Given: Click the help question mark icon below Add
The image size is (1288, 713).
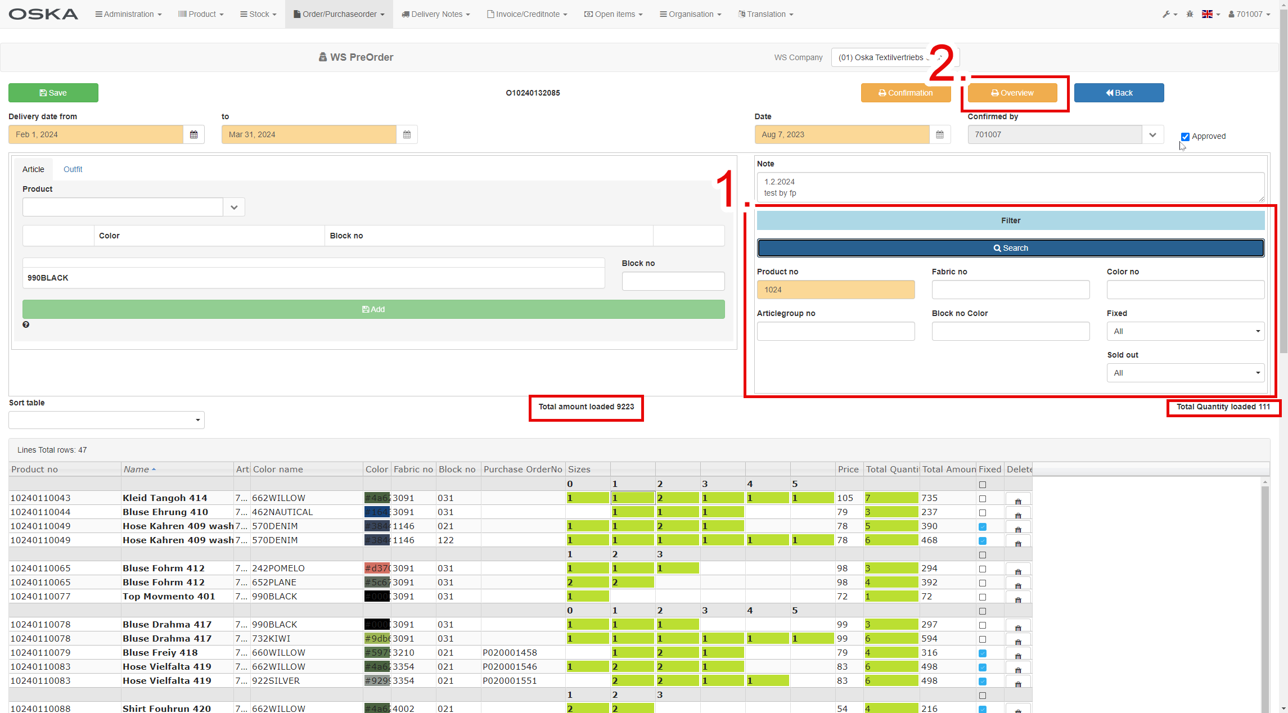Looking at the screenshot, I should [x=26, y=324].
